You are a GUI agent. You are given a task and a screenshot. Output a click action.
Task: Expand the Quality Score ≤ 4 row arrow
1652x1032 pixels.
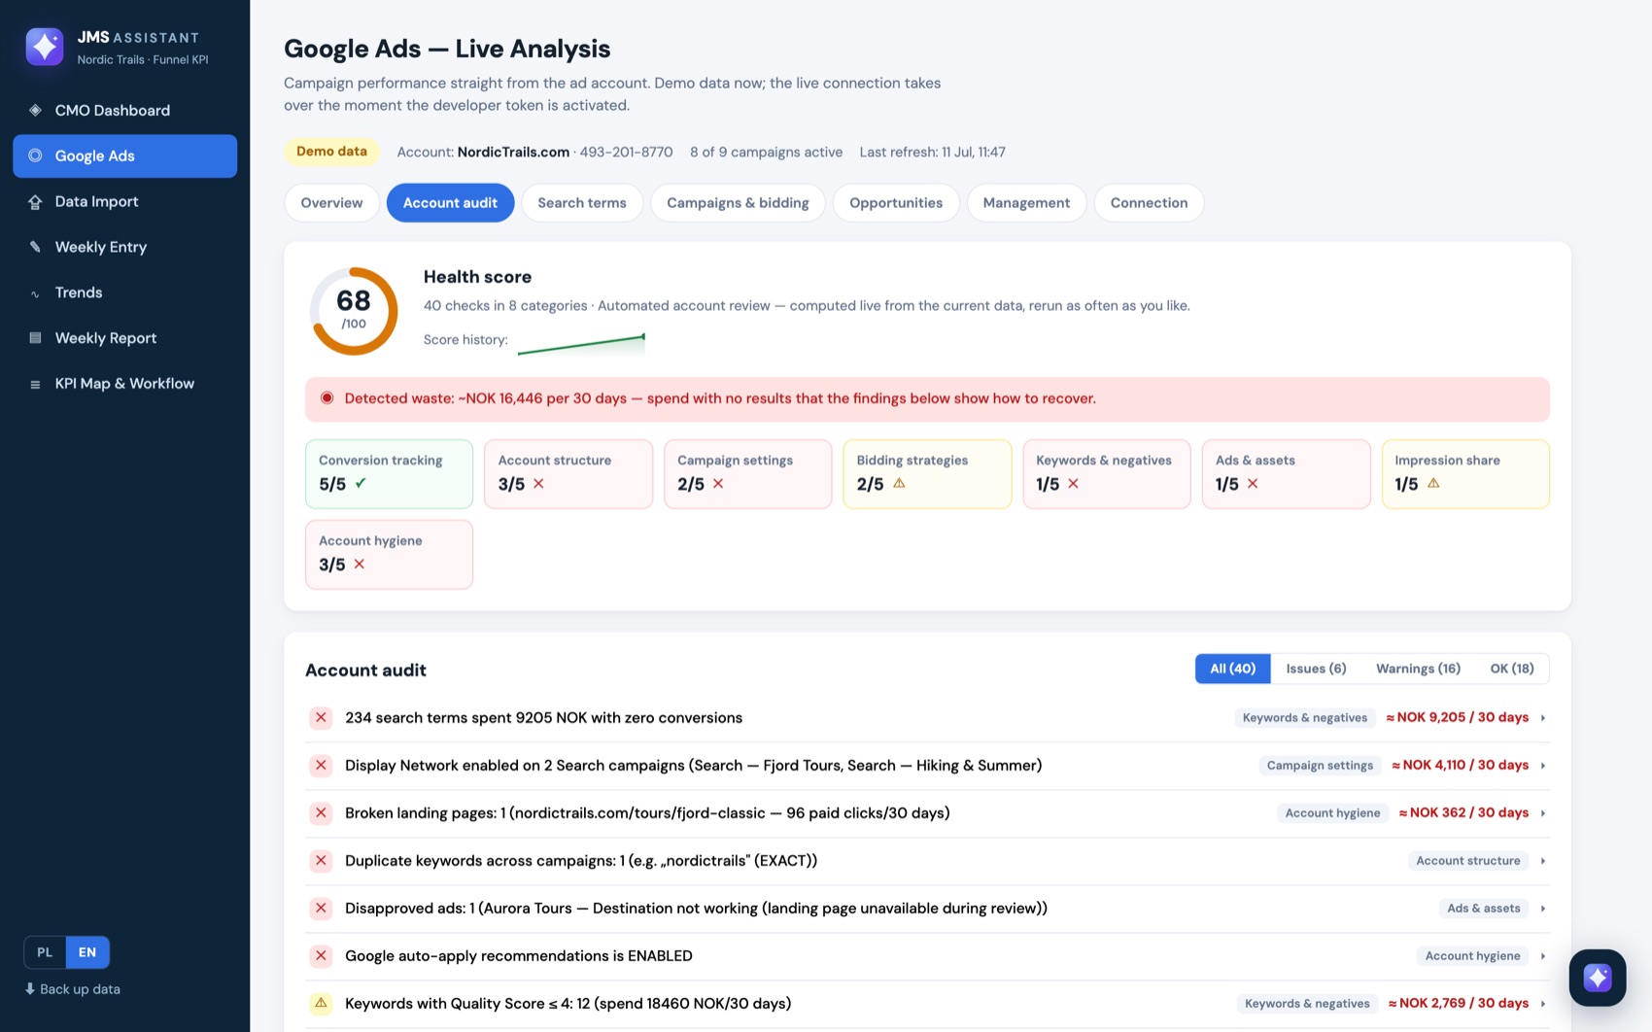pos(1543,1004)
